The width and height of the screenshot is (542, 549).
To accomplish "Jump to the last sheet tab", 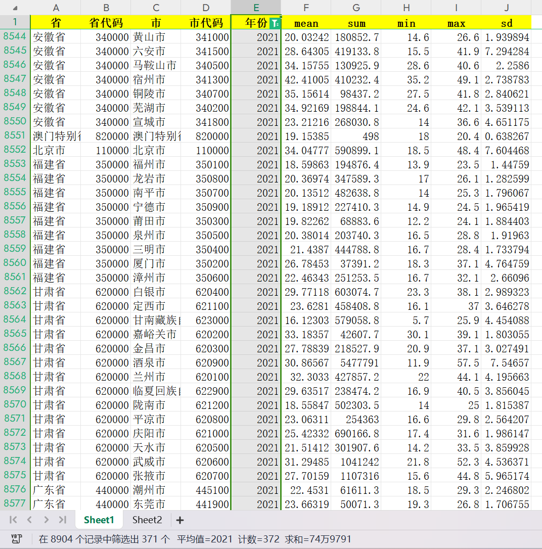I will pyautogui.click(x=63, y=520).
